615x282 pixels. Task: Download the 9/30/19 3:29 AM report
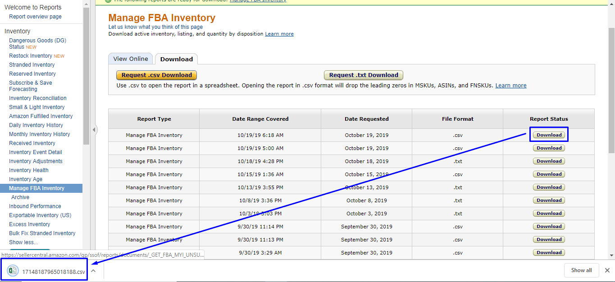549,252
